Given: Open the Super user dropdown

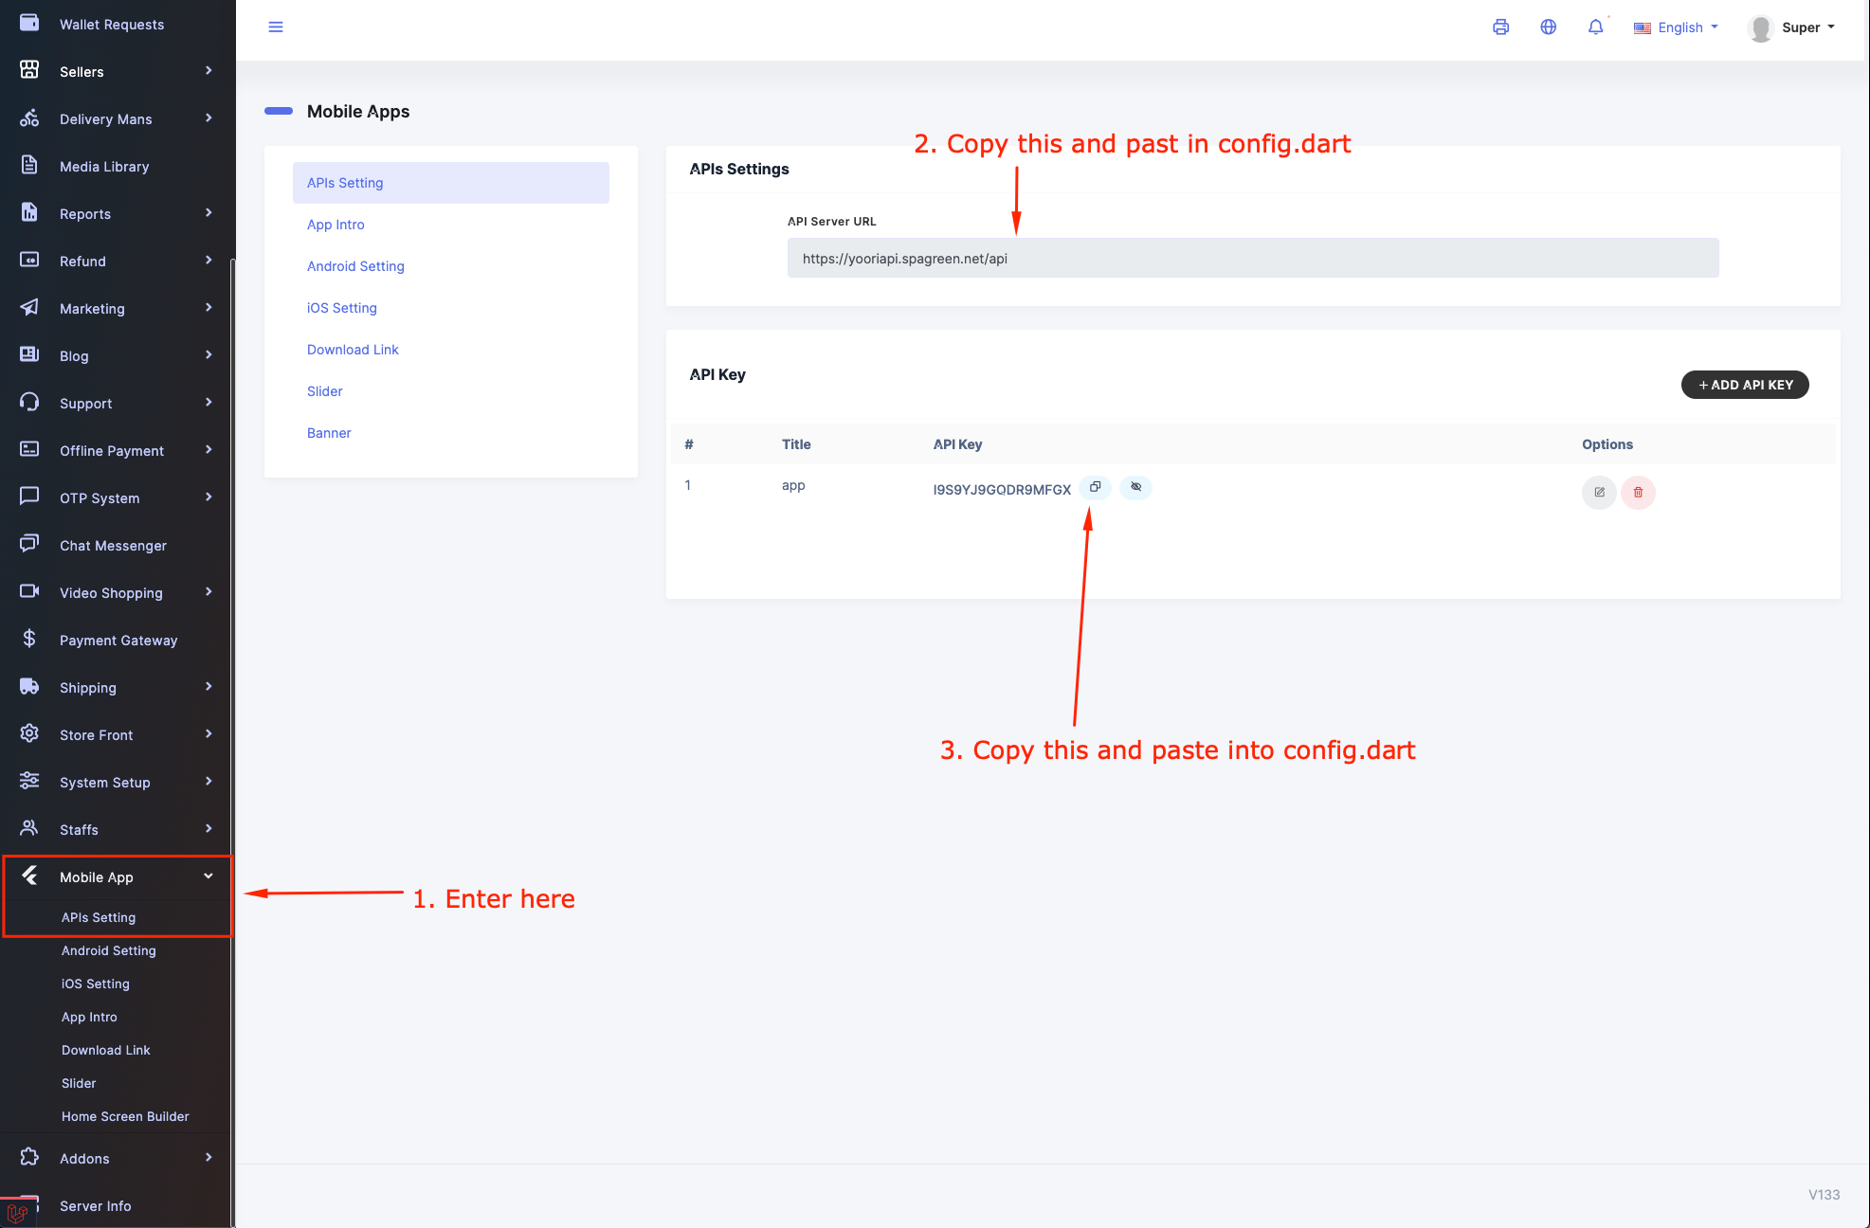Looking at the screenshot, I should click(x=1791, y=27).
